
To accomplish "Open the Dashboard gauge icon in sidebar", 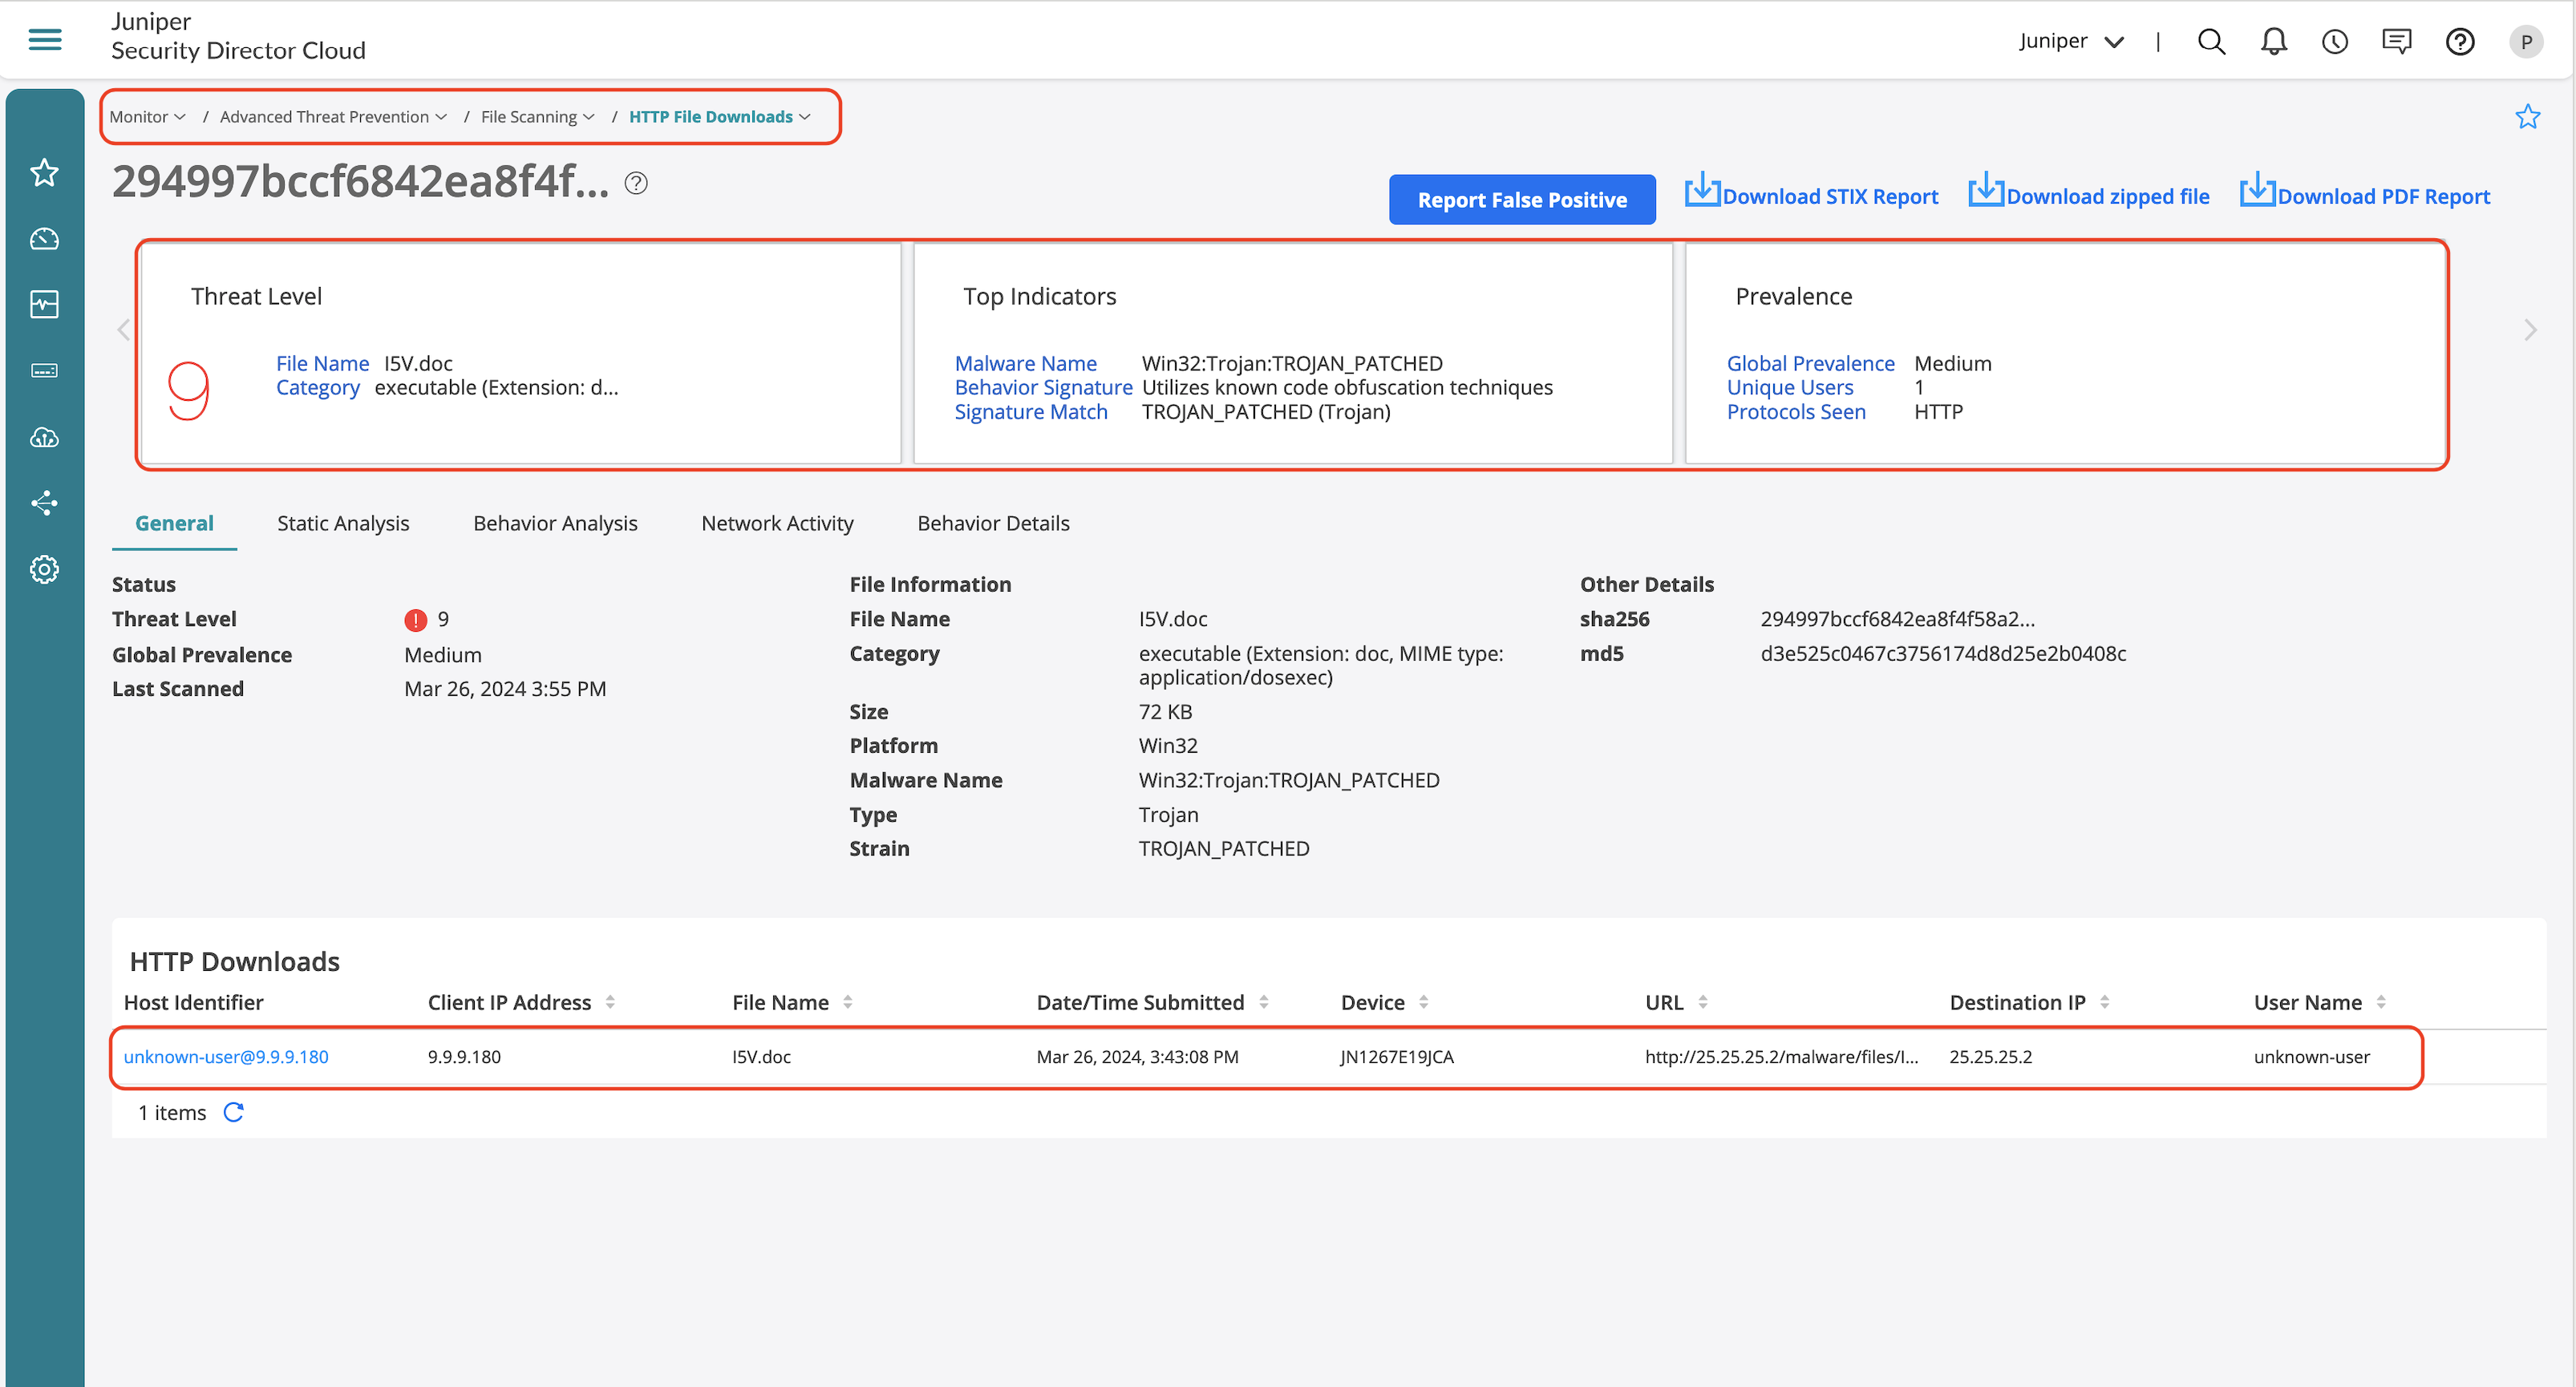I will coord(44,239).
